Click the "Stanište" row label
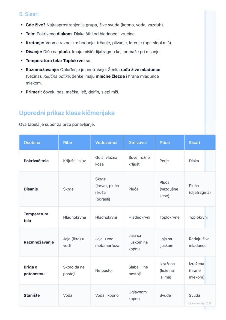226x320 pixels. (32, 295)
